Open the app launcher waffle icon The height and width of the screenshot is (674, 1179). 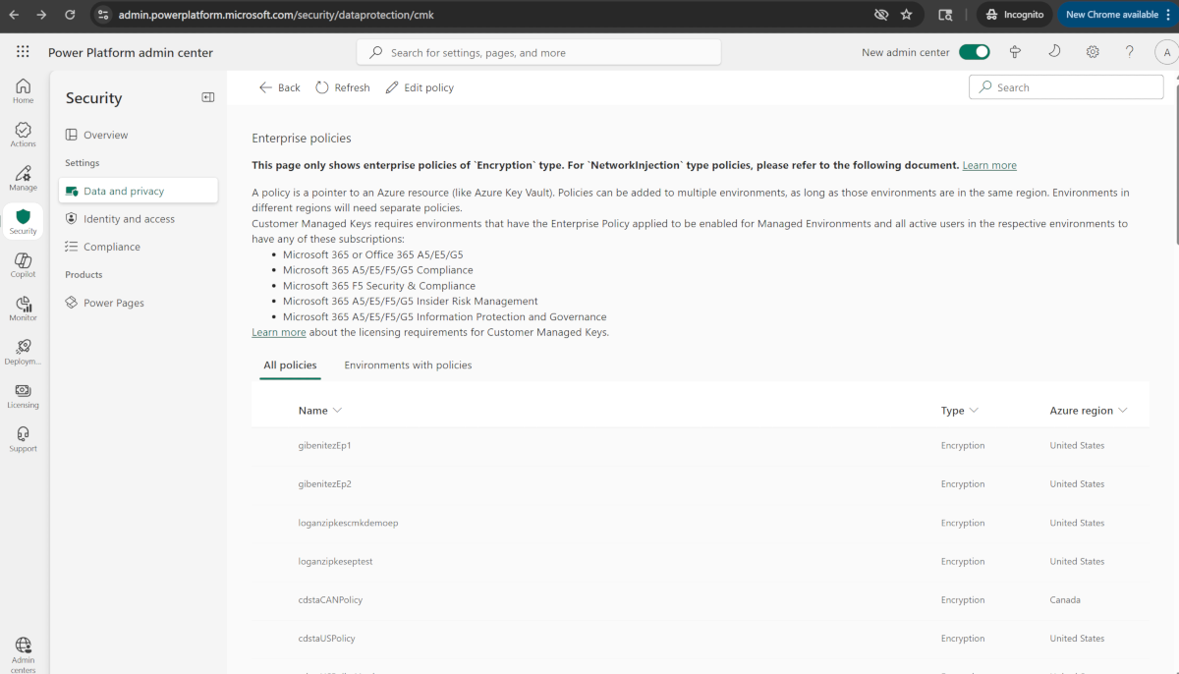[22, 51]
